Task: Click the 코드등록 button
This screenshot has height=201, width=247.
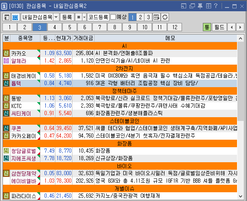Action: coord(98,17)
